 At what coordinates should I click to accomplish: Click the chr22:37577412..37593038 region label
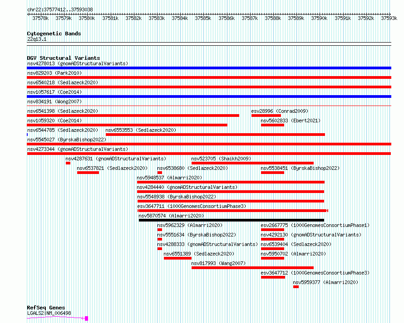click(x=60, y=10)
